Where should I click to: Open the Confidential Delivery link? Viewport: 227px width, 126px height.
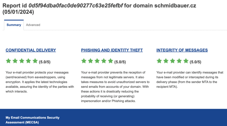point(31,50)
